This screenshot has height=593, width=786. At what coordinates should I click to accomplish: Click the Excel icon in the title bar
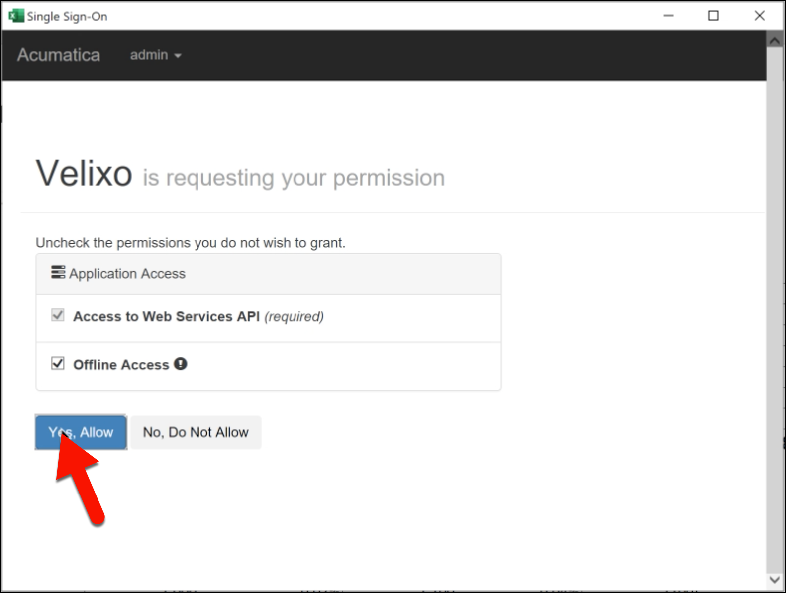coord(16,16)
